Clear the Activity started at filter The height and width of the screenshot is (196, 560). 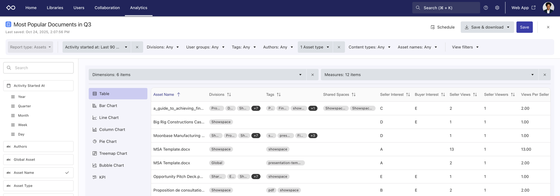pyautogui.click(x=137, y=47)
